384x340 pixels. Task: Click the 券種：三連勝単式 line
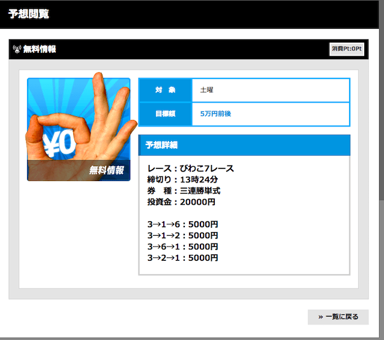(x=184, y=191)
